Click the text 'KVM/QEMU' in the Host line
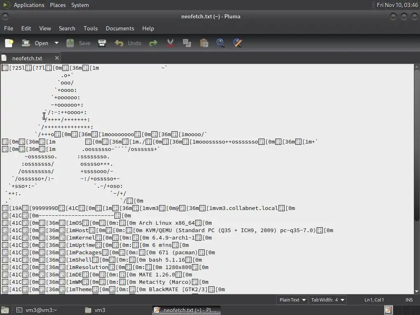 point(159,231)
